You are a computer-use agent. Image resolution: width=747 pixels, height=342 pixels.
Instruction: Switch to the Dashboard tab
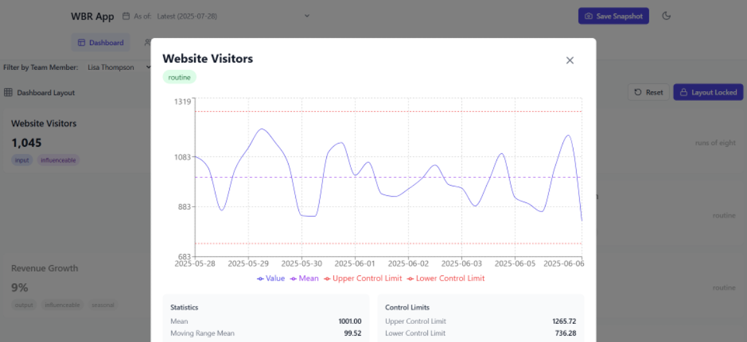[x=100, y=43]
